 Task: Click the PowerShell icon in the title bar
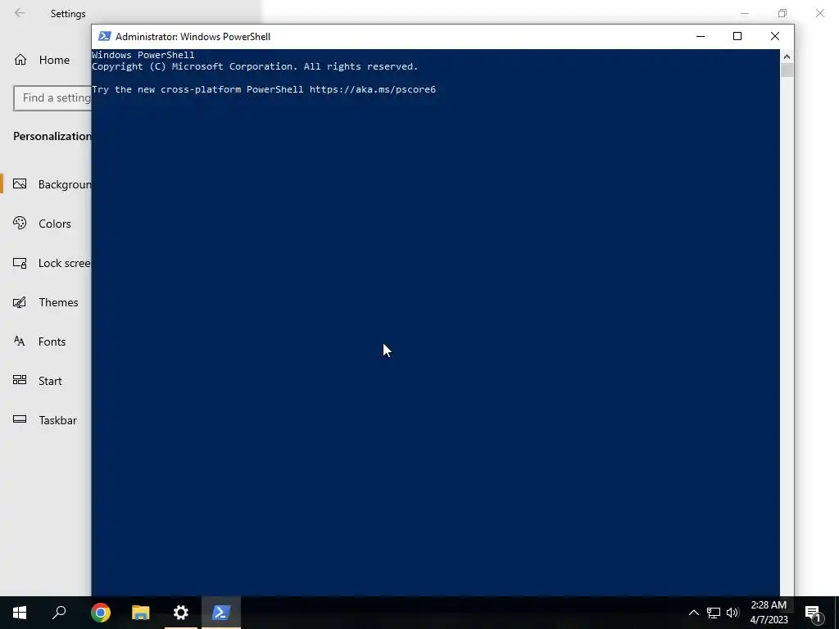104,36
